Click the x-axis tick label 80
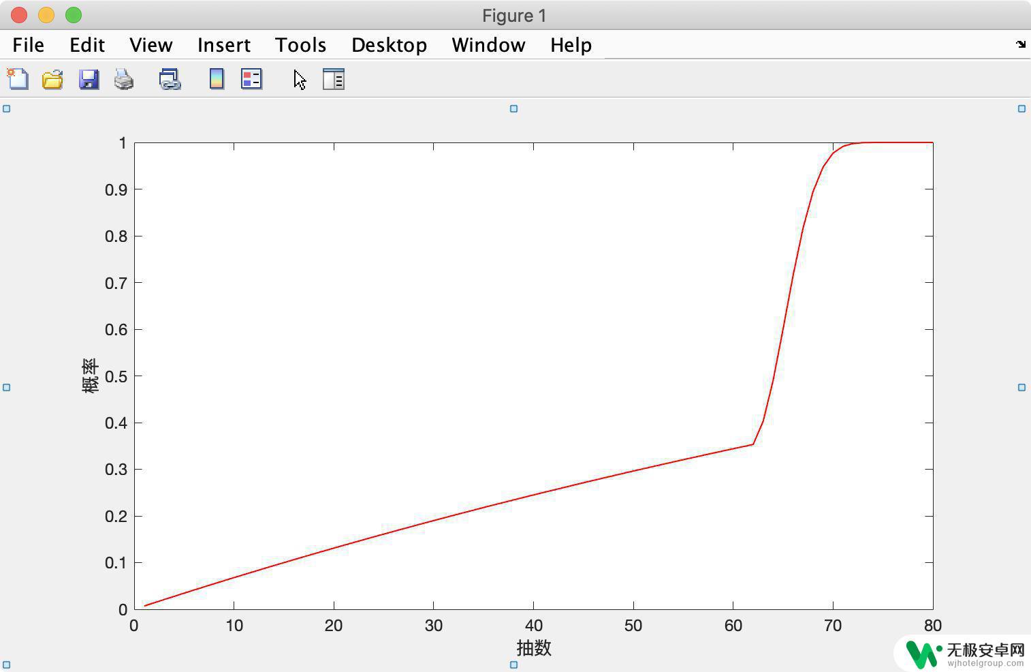This screenshot has height=672, width=1031. tap(933, 626)
